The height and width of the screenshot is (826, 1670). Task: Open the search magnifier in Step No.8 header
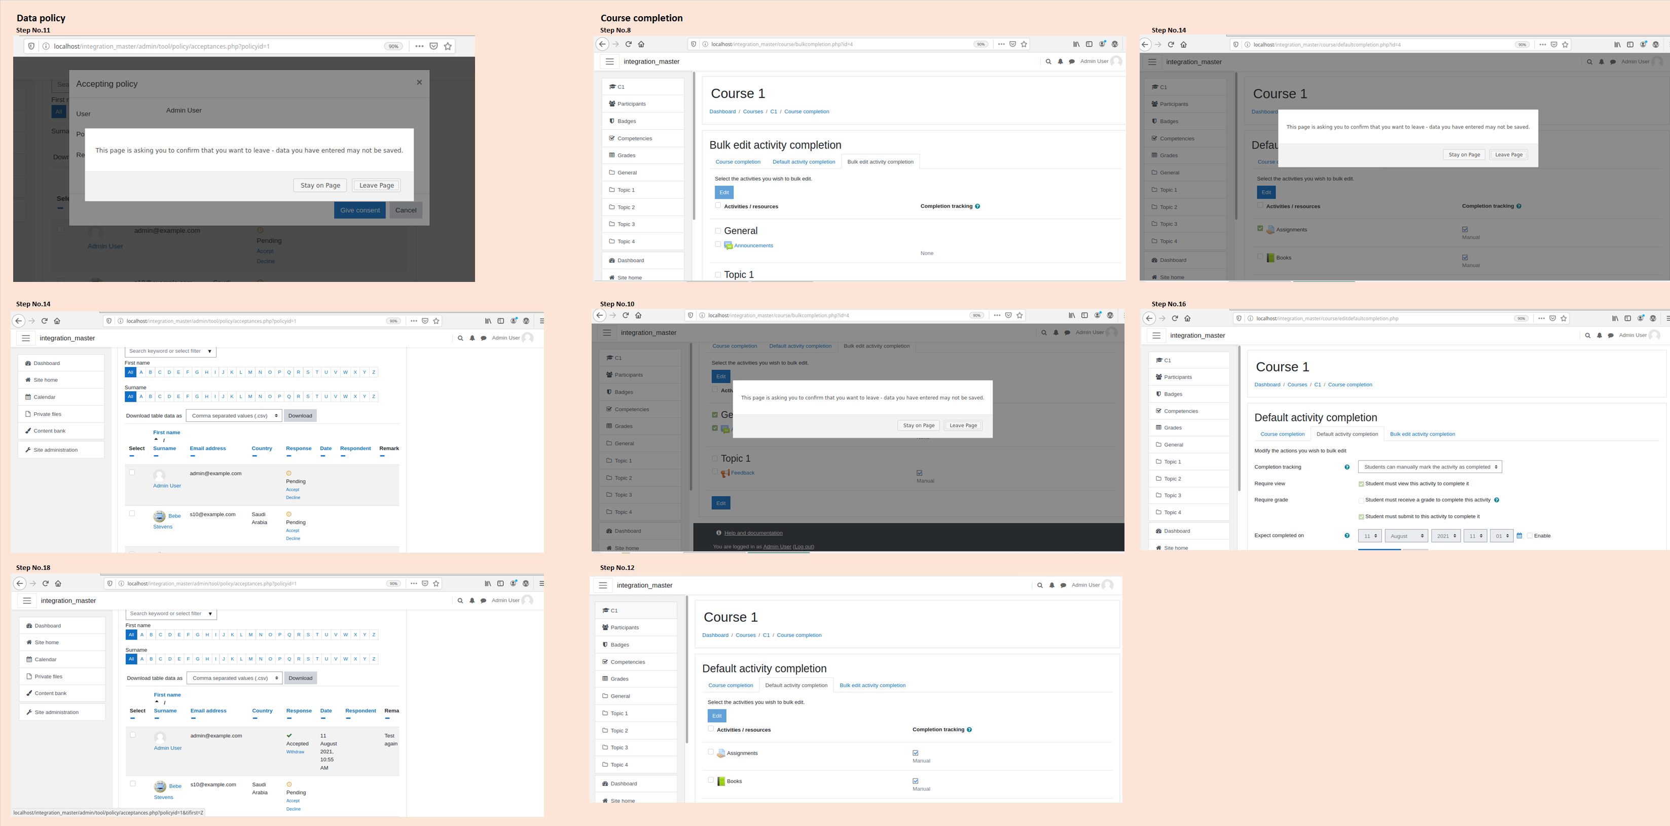tap(1048, 61)
